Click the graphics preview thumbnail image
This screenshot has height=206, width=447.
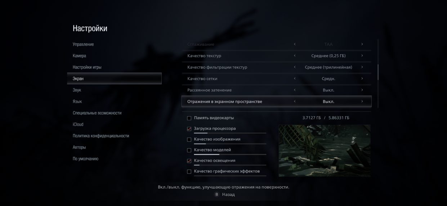(325, 151)
